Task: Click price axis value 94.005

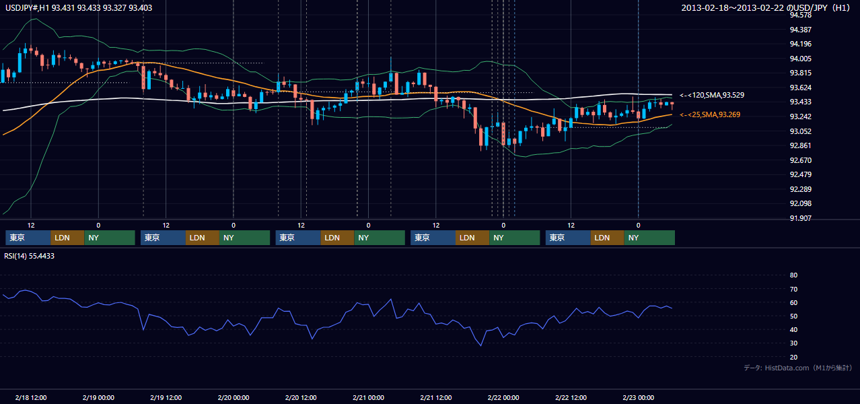Action: [x=800, y=59]
